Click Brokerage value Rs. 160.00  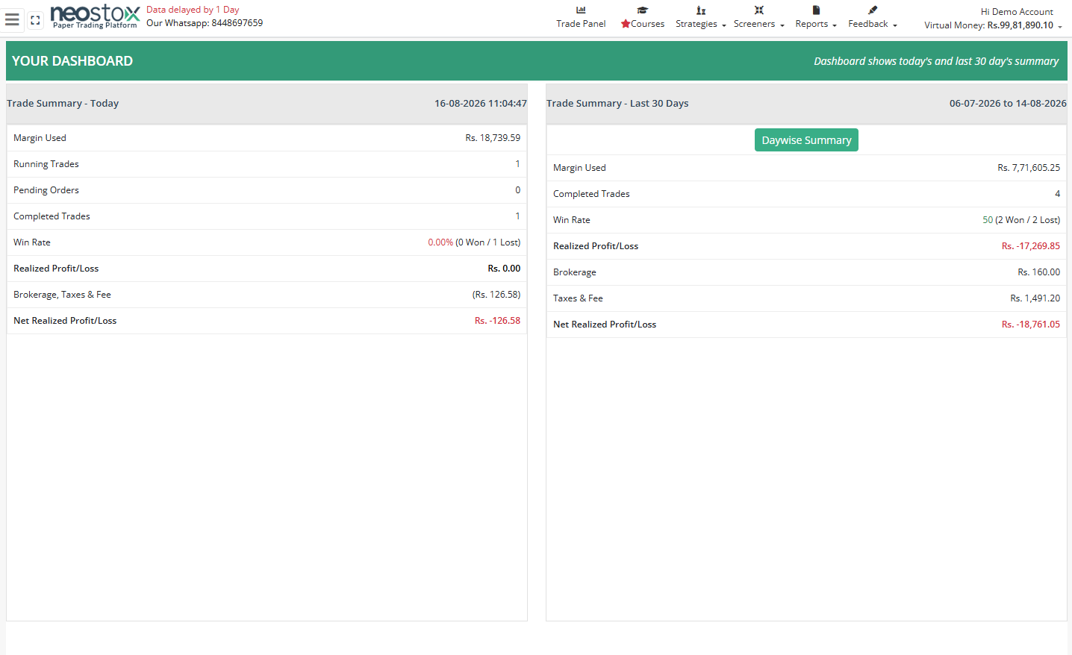pos(1038,272)
